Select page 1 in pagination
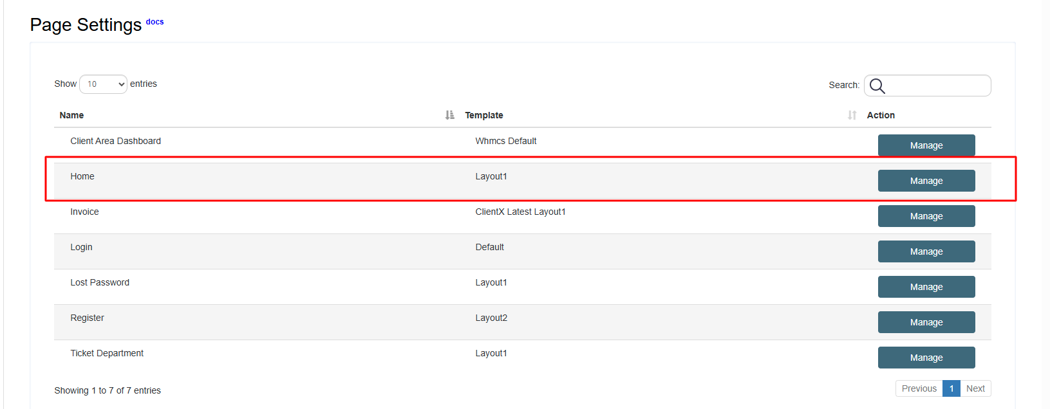 (x=951, y=388)
